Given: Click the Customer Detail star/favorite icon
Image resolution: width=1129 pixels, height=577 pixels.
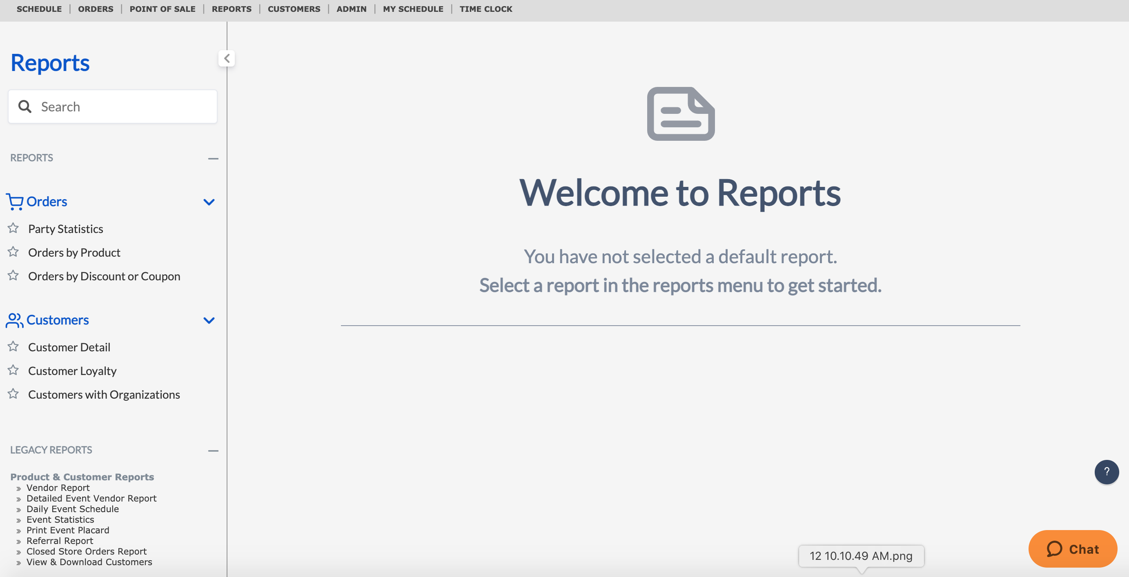Looking at the screenshot, I should 13,346.
